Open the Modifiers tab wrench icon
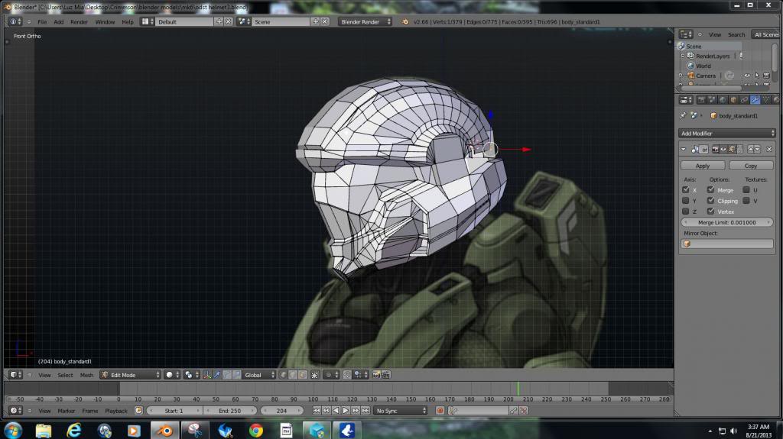Viewport: 783px width, 439px height. 755,99
